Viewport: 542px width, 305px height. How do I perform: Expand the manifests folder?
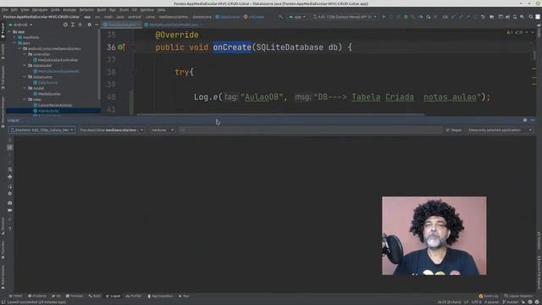pyautogui.click(x=14, y=37)
